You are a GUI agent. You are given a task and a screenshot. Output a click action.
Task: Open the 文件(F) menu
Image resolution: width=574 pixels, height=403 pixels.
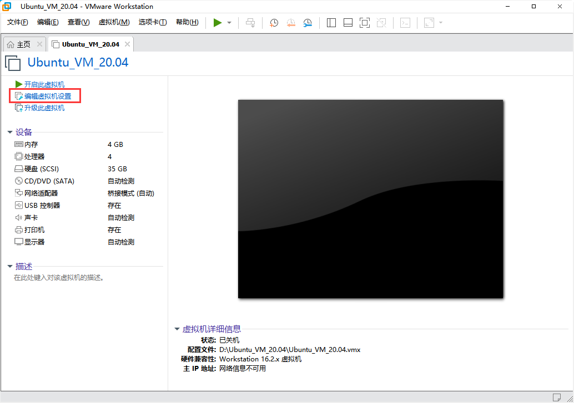(x=18, y=22)
